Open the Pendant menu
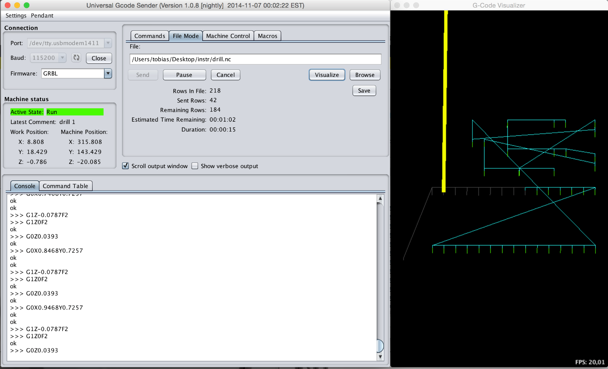 click(x=42, y=15)
